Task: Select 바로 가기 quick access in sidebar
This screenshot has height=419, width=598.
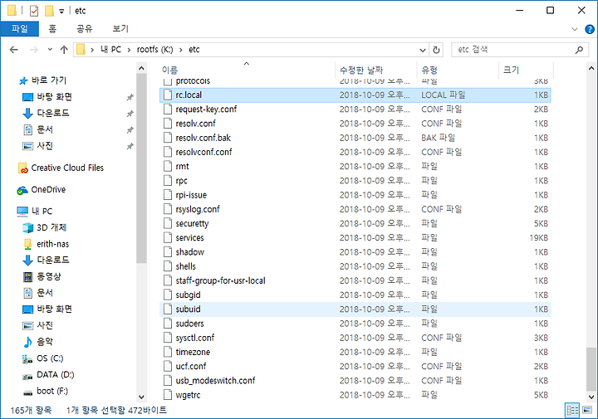Action: [x=49, y=80]
